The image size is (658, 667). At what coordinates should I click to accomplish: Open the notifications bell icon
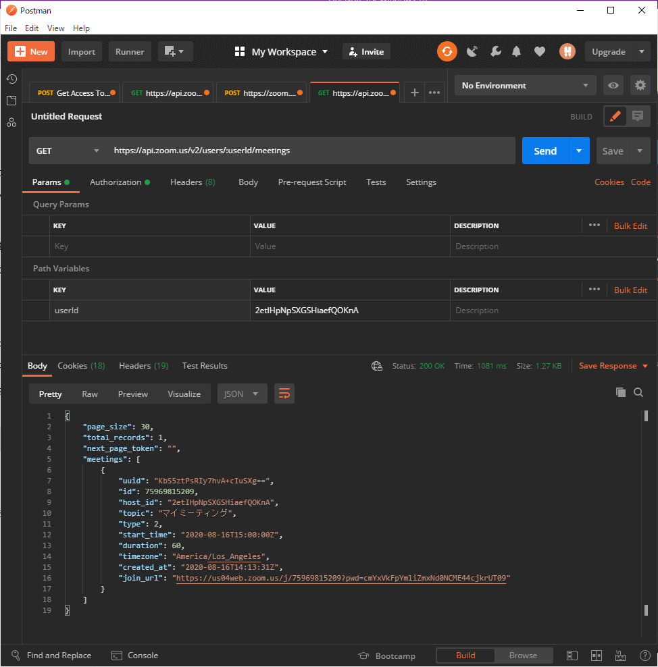pyautogui.click(x=516, y=51)
